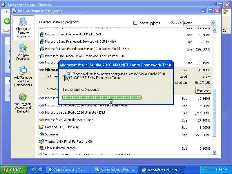Click the UltraUXThemePatcher icon
Screen dimensions: 232x174
click(41, 148)
